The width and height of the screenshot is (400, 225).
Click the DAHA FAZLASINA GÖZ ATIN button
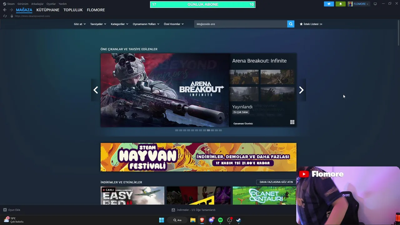tap(276, 182)
